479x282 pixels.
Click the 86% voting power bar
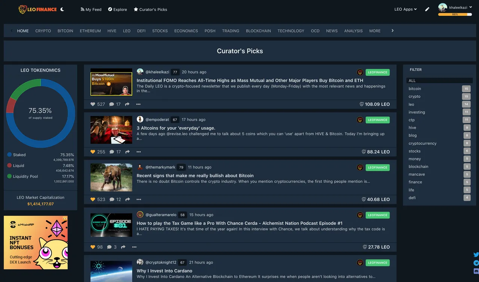(455, 15)
